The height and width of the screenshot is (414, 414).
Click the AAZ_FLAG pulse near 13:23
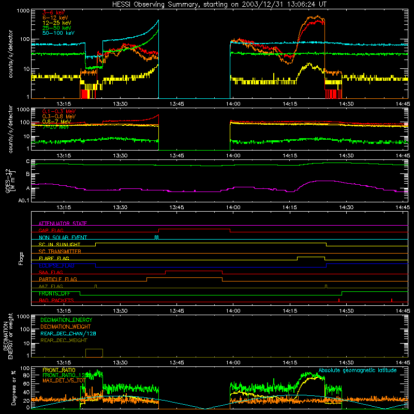tap(96, 287)
